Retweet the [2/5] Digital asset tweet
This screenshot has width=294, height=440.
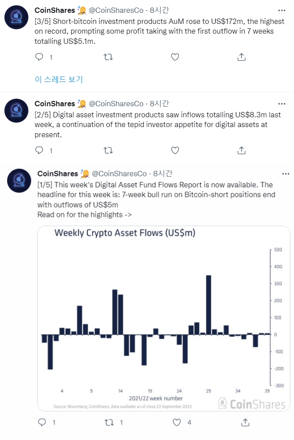pos(108,151)
